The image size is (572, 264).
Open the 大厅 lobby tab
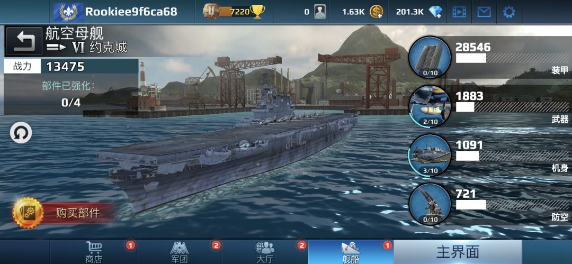pos(265,252)
